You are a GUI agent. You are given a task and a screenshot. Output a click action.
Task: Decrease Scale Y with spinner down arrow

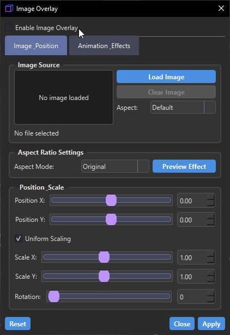point(211,279)
